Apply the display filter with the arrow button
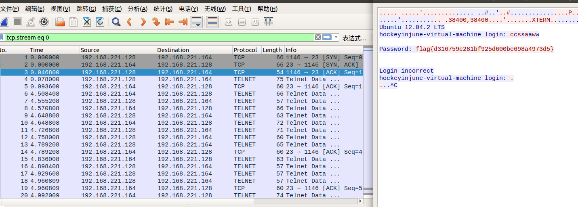The width and height of the screenshot is (578, 207). (x=327, y=37)
